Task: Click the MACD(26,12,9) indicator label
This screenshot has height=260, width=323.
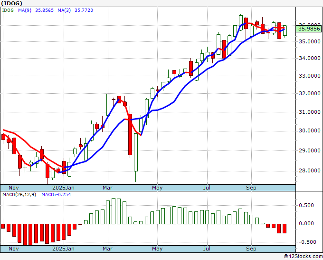Action: pos(19,195)
